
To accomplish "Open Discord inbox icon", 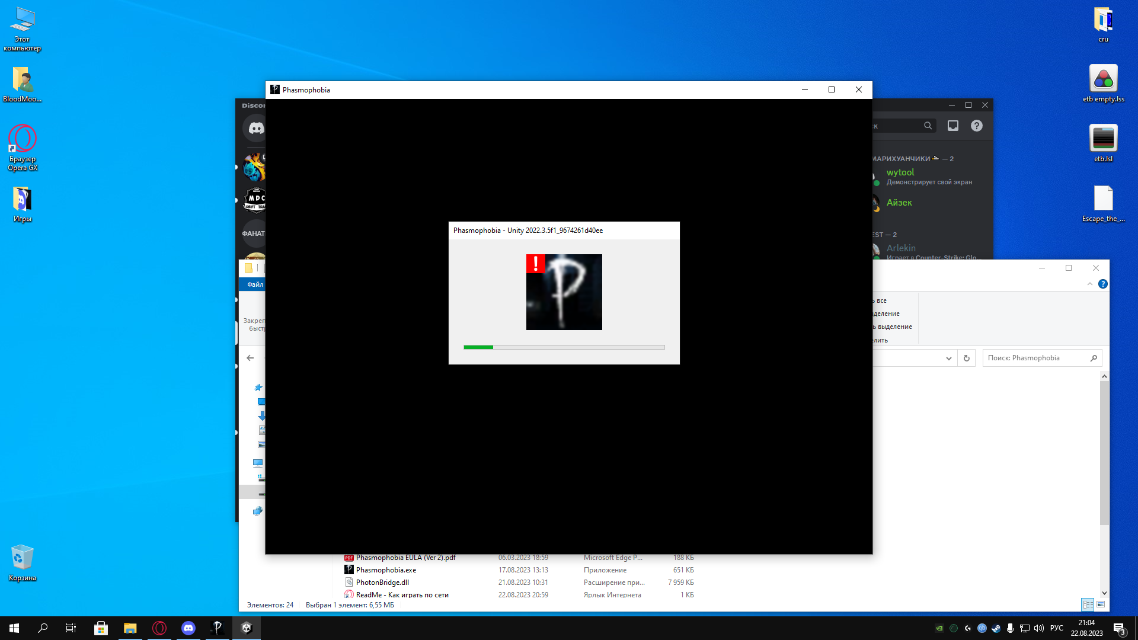I will click(x=953, y=126).
